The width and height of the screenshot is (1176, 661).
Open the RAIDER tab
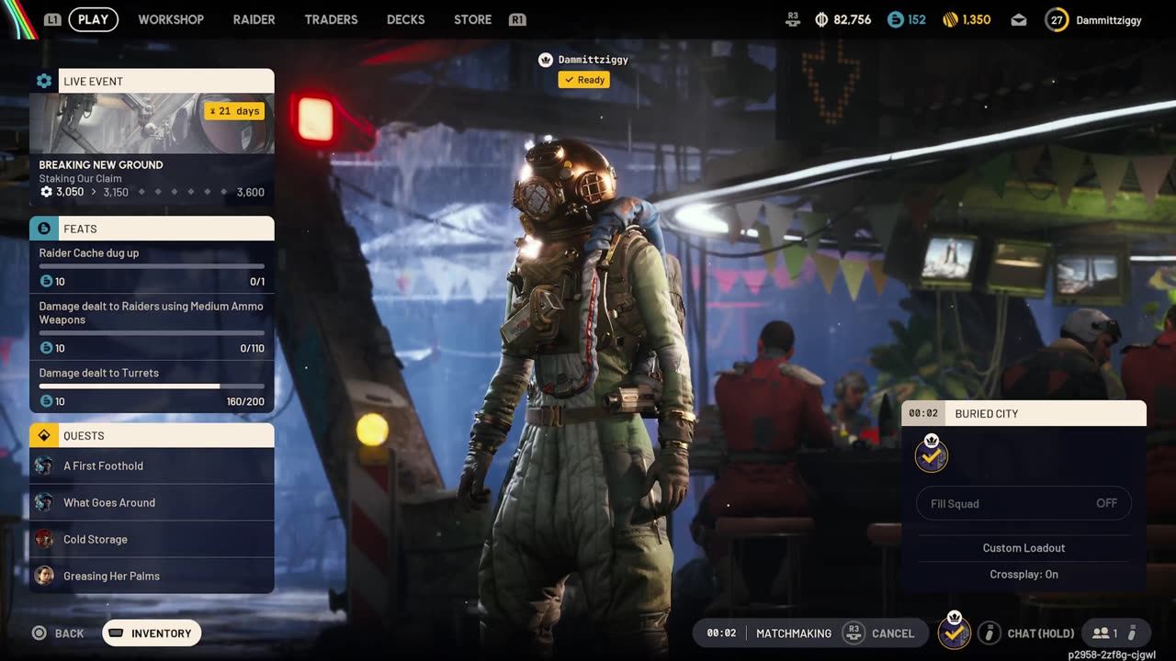tap(254, 19)
